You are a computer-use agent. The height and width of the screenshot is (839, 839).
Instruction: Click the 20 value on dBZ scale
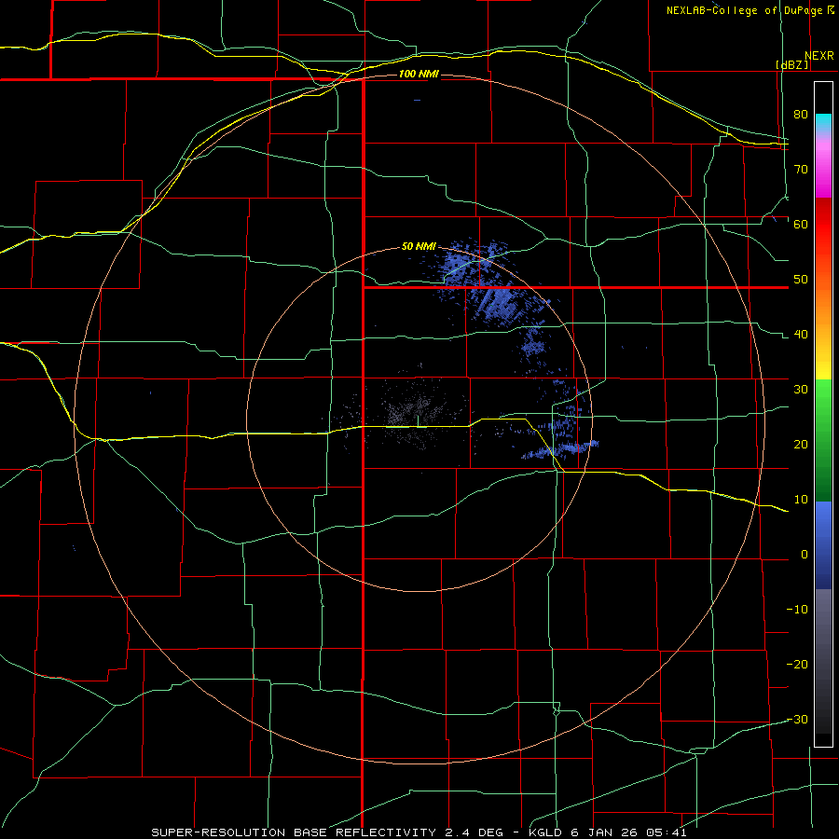click(x=801, y=444)
